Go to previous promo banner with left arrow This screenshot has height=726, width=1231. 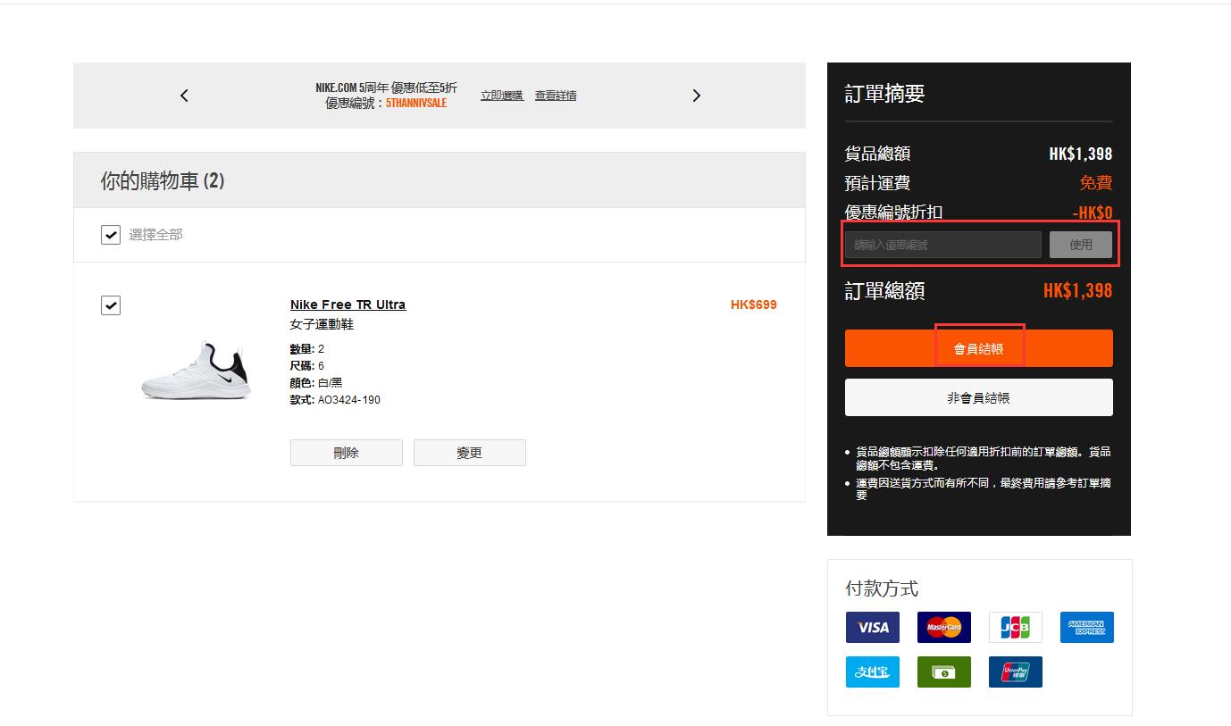[184, 96]
